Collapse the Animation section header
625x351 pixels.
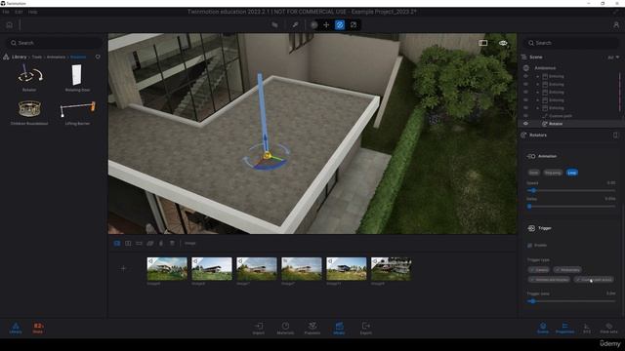tap(547, 156)
